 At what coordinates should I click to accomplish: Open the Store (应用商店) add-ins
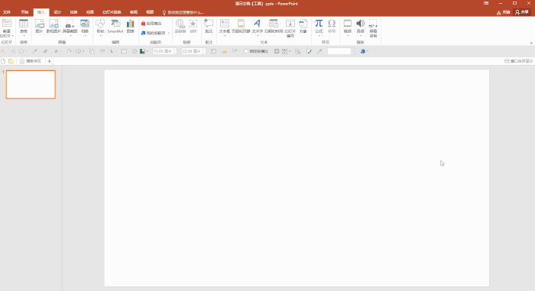151,24
